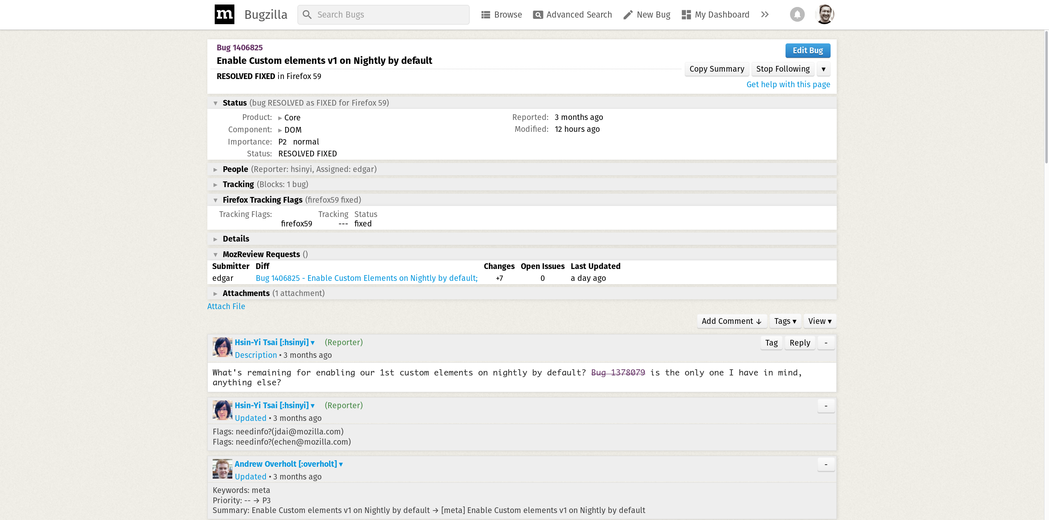
Task: Open Hsin-Yi Tsai name dropdown in Updated entry
Action: pyautogui.click(x=275, y=405)
